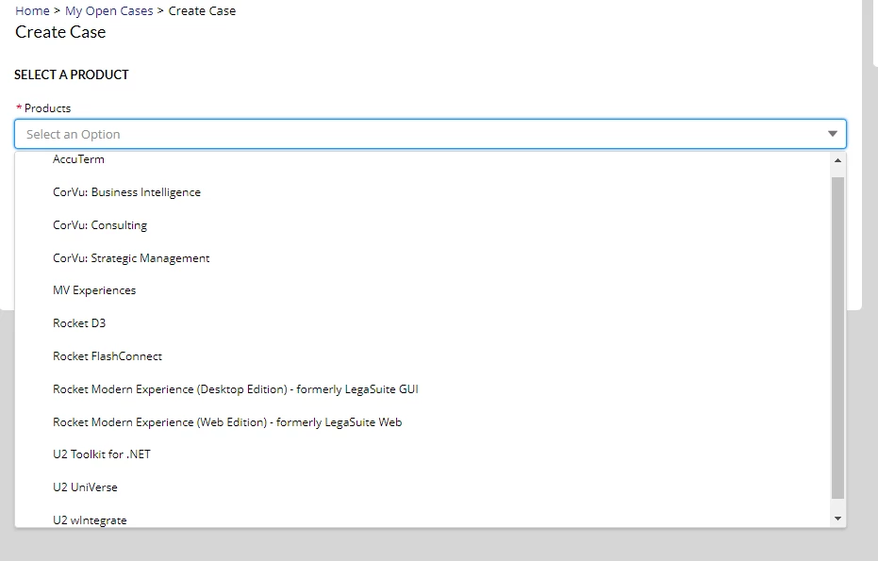Click the list scrollbar down arrow
Image resolution: width=878 pixels, height=561 pixels.
click(837, 519)
